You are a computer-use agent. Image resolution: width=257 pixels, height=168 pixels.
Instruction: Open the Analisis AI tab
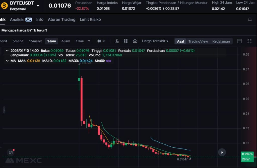click(21, 19)
